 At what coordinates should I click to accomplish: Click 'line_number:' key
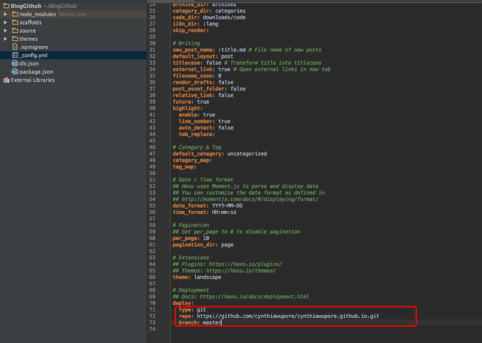pos(197,121)
